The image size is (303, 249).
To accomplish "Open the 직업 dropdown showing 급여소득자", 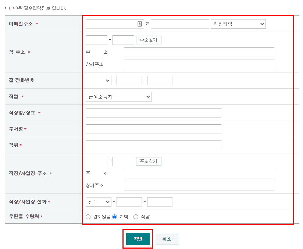I will pyautogui.click(x=119, y=97).
